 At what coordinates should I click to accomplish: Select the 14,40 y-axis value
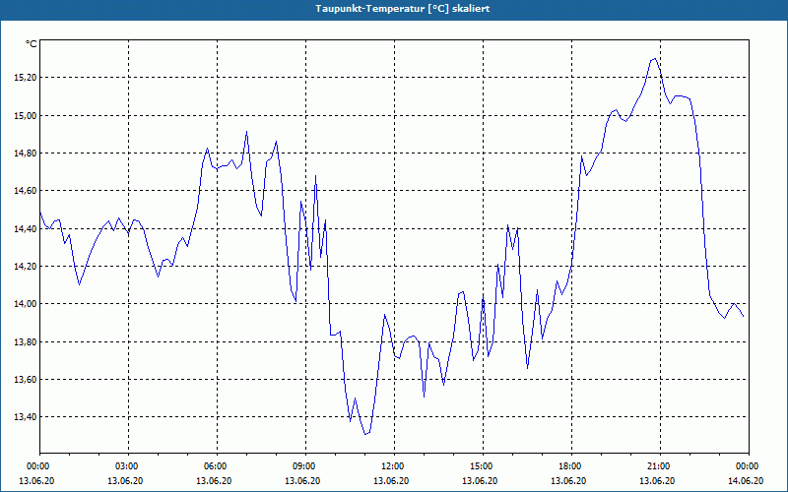(26, 229)
